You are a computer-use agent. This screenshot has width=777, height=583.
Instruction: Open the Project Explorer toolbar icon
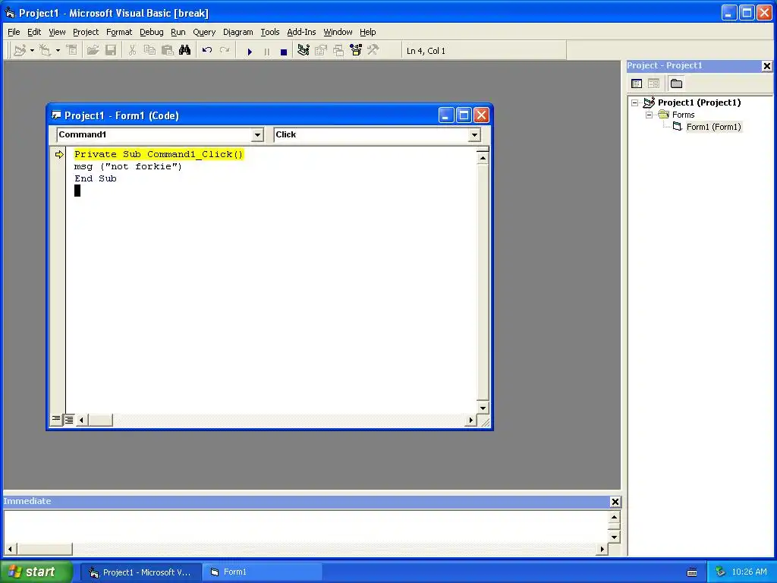coord(304,51)
